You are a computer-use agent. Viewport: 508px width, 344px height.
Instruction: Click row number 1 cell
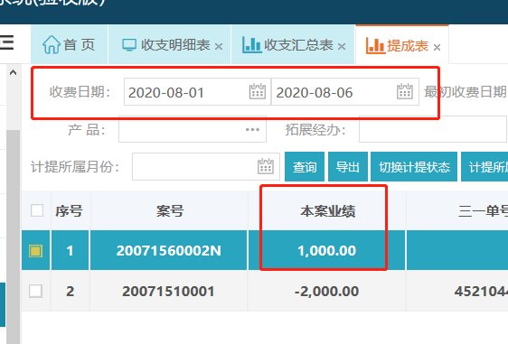70,250
